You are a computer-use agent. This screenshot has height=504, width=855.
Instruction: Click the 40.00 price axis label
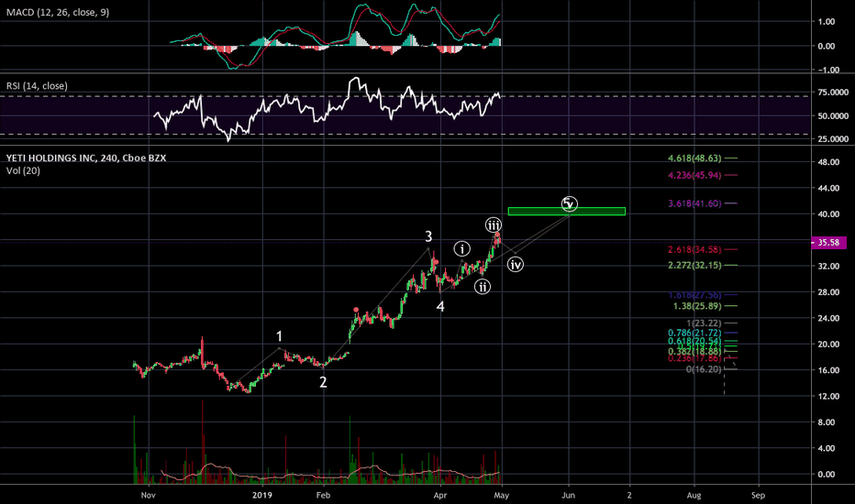pyautogui.click(x=828, y=214)
